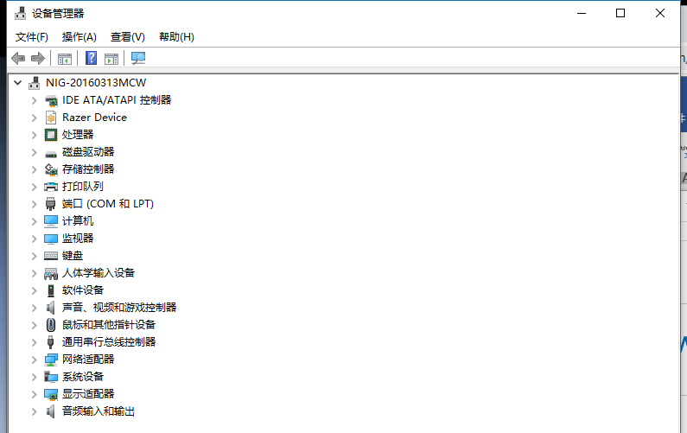Screen dimensions: 687x433
Task: Click the 人体学输入设备 icon
Action: coord(51,273)
